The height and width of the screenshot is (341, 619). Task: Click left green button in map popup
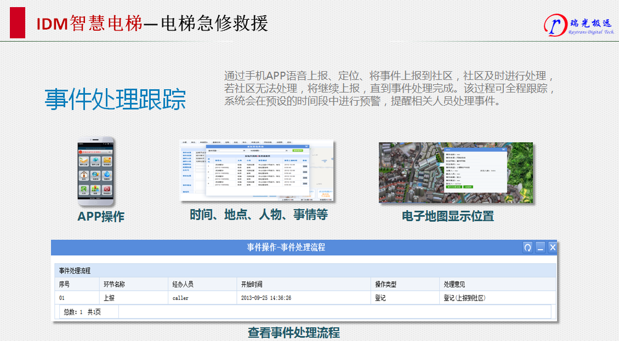(453, 187)
